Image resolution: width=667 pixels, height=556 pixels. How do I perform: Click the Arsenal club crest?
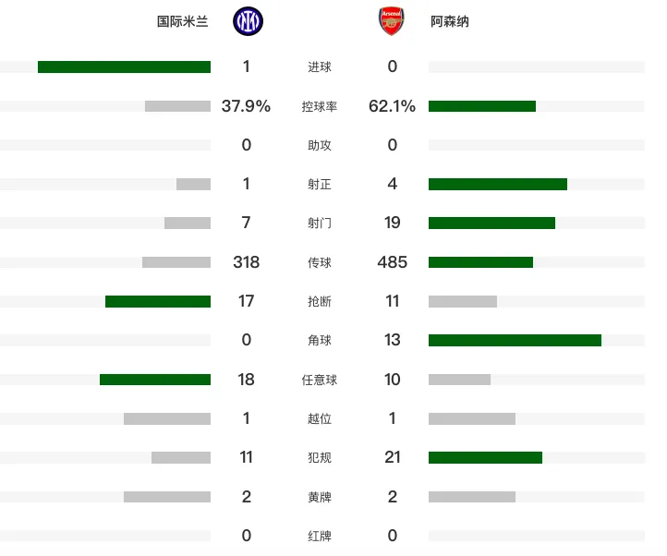[392, 21]
